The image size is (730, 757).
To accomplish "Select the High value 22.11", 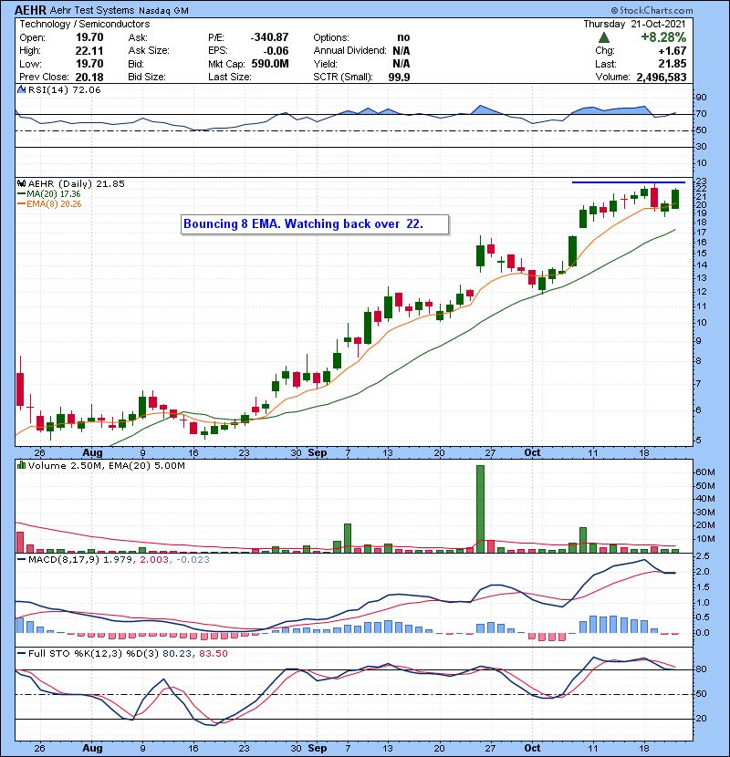I will (x=89, y=51).
